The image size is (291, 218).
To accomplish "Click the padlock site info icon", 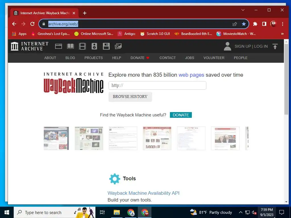I will (x=44, y=24).
